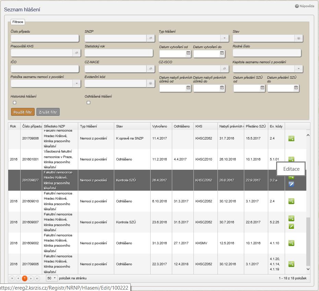Click the IČO input field
This screenshot has height=291, width=319.
(45, 69)
